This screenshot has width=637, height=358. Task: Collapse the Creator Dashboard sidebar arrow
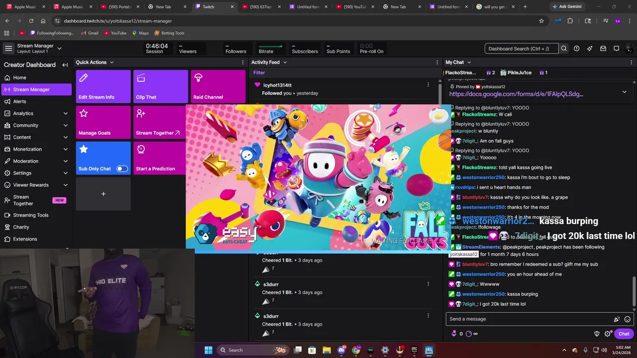tap(65, 65)
